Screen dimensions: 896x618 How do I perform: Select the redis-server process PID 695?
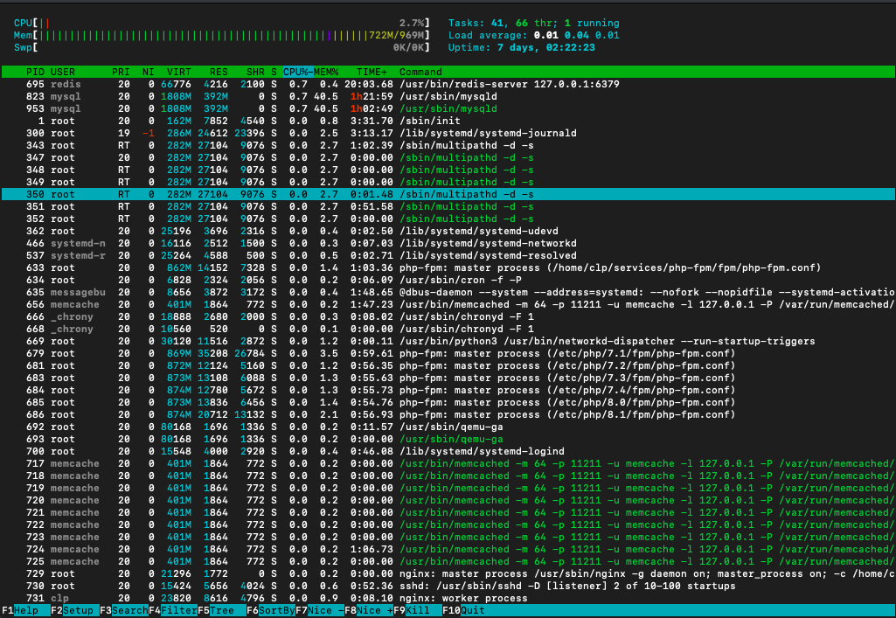click(x=448, y=85)
